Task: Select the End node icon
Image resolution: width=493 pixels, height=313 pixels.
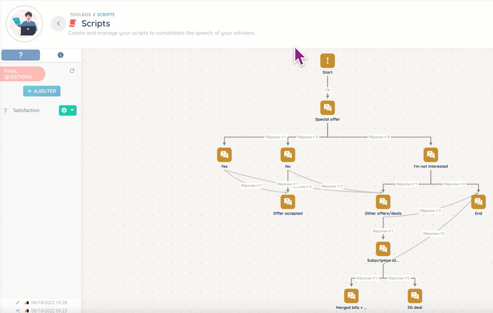Action: click(478, 202)
